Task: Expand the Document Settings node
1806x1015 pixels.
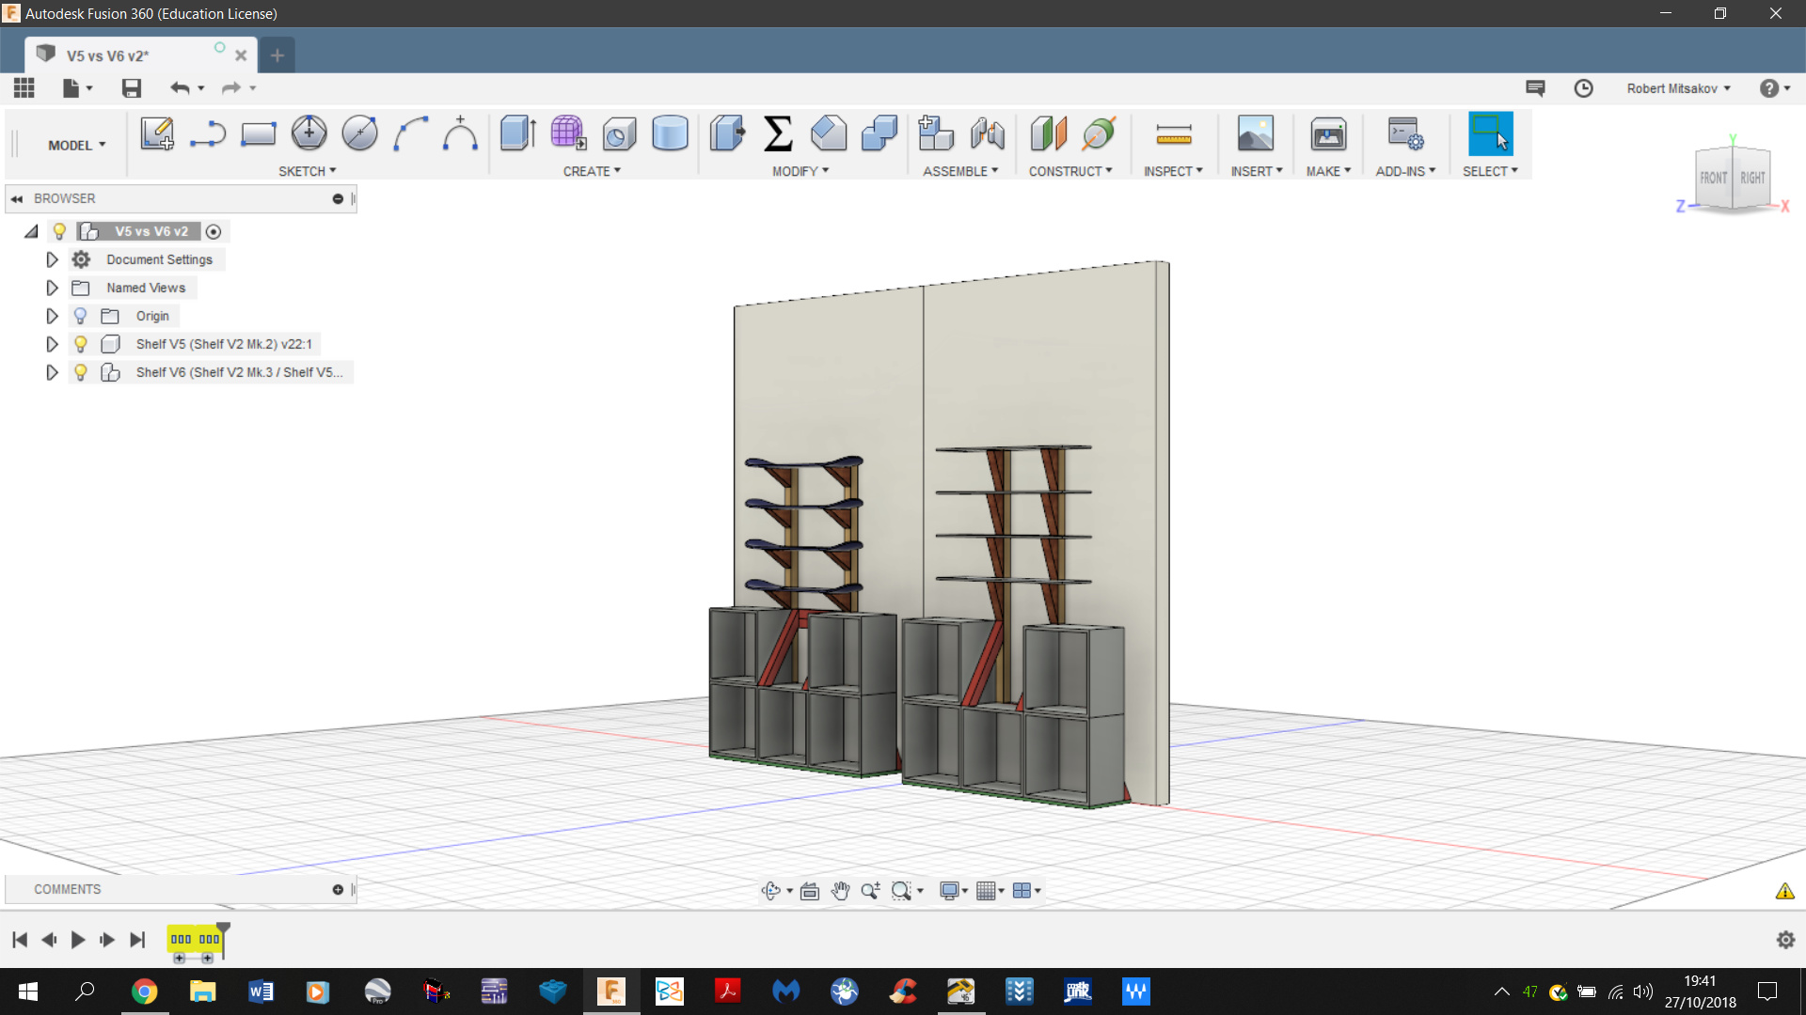Action: pyautogui.click(x=52, y=259)
